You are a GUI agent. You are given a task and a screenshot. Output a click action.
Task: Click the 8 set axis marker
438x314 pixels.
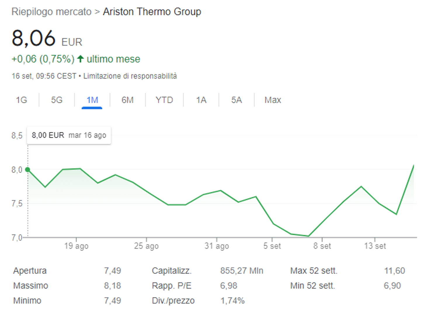click(322, 246)
